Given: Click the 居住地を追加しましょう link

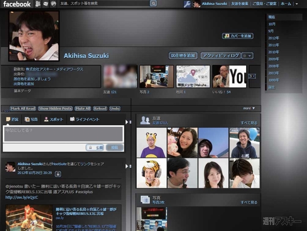Looking at the screenshot, I should click(x=32, y=79).
